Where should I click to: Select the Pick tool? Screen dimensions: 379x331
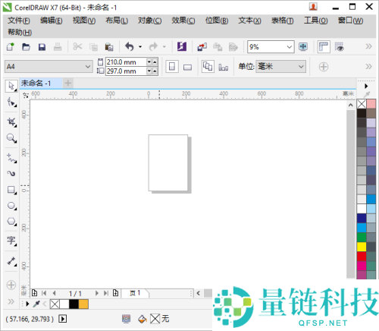click(11, 86)
